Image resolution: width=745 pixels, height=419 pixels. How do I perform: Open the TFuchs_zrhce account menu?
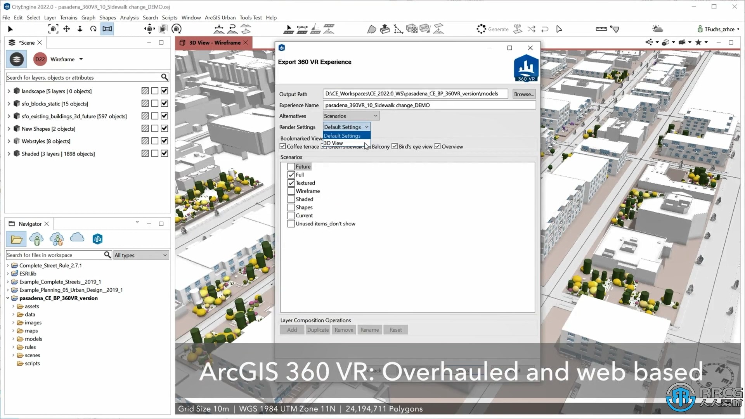[719, 29]
